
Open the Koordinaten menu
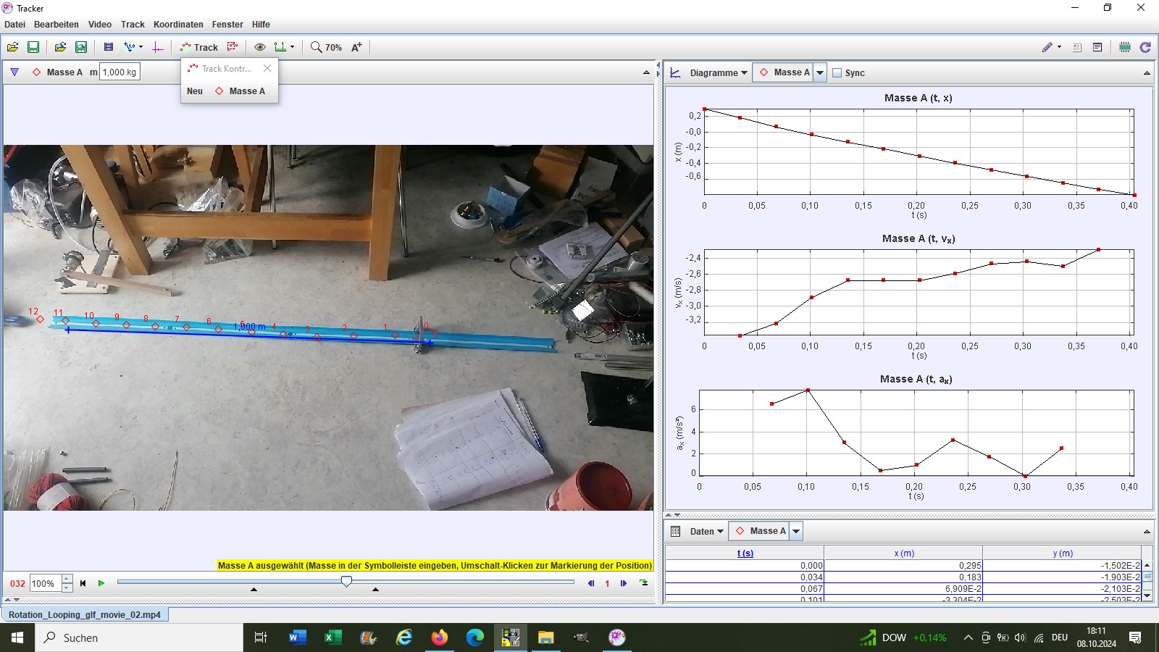click(178, 25)
